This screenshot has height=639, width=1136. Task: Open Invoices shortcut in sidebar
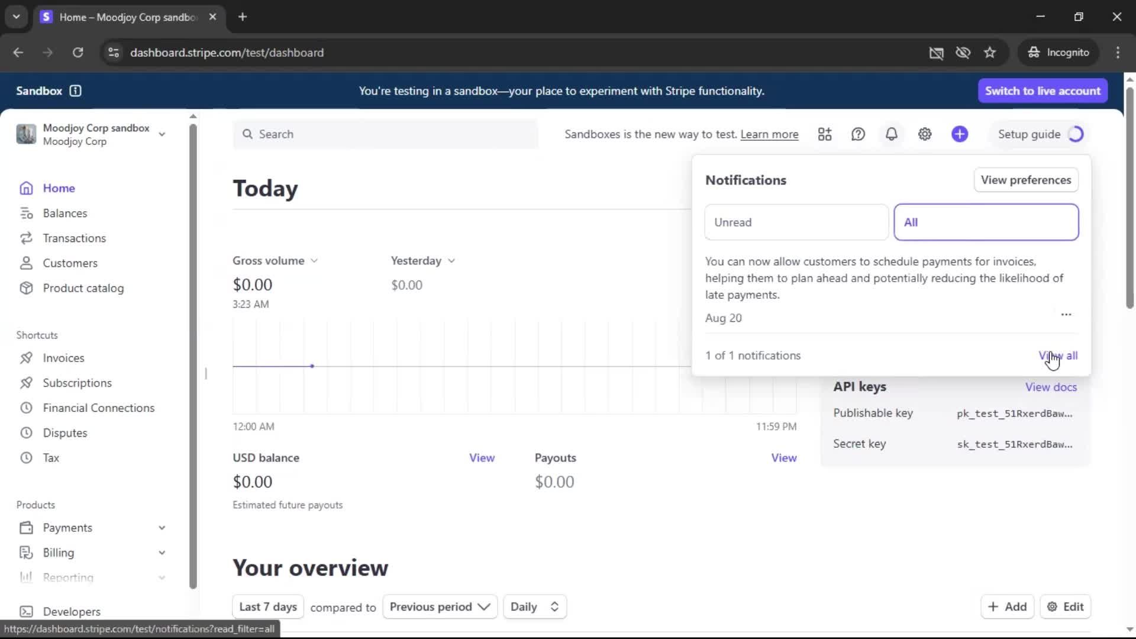point(63,358)
